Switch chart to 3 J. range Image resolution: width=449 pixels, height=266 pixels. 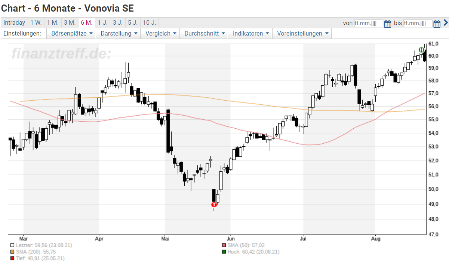117,23
